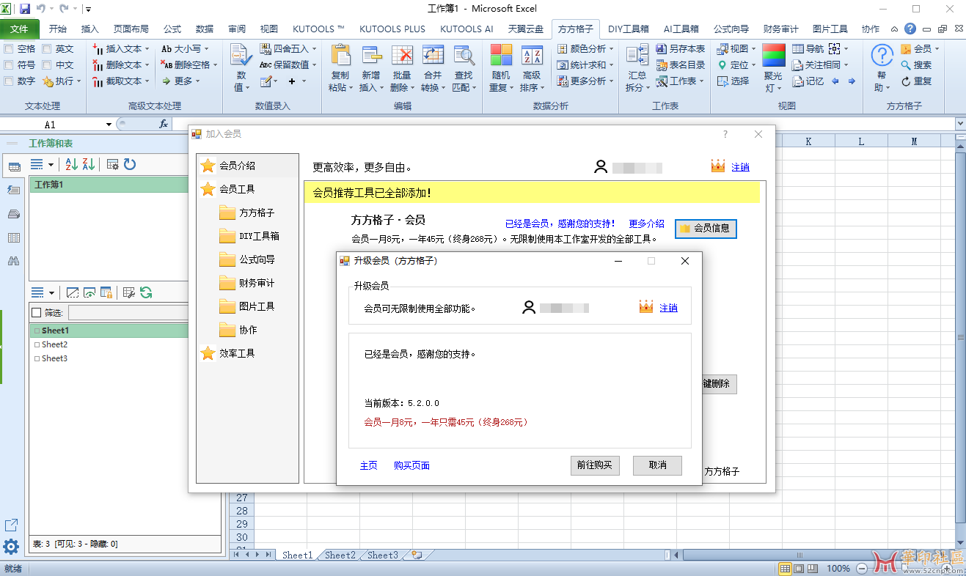Click the 会员信息 button

click(706, 229)
